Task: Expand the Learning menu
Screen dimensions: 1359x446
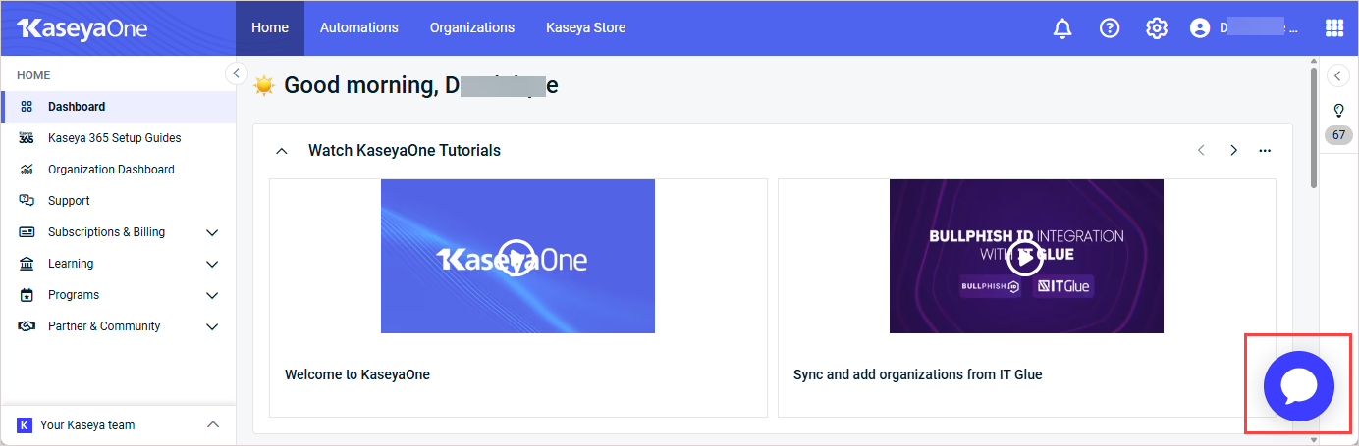Action: 212,264
